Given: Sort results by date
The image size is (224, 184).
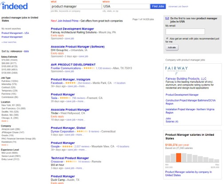Looking at the screenshot, I should [26, 51].
